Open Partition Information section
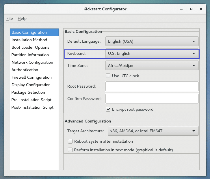Viewport: 210px width, 179px height. 30,55
